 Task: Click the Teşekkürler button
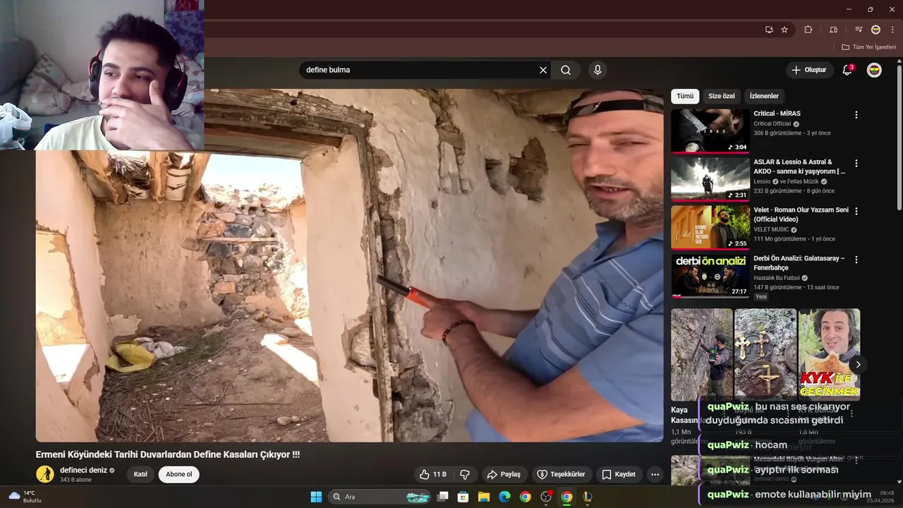click(562, 474)
